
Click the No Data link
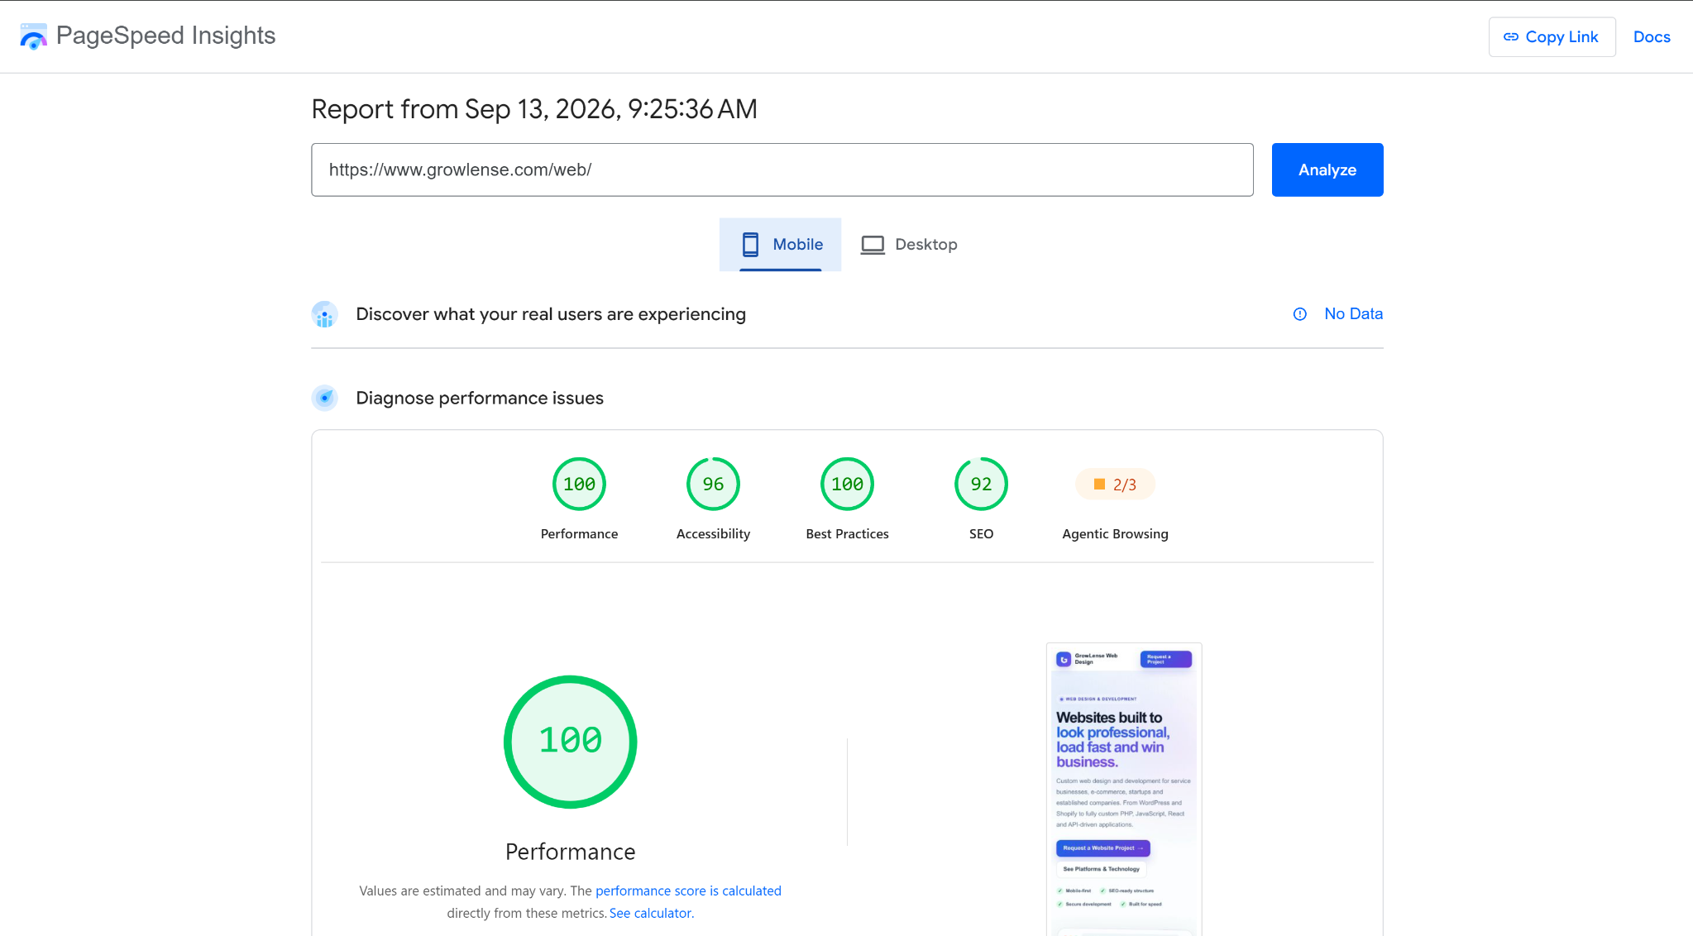[1353, 314]
